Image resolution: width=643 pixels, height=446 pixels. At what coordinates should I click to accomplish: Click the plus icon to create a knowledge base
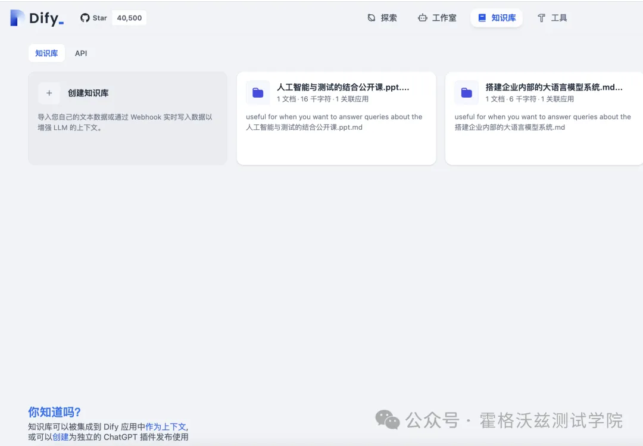coord(49,93)
